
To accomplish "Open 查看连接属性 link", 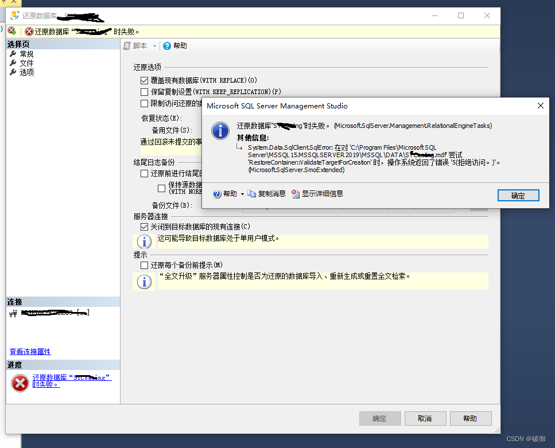I will 30,352.
